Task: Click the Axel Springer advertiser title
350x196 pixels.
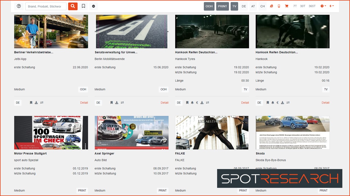Action: (x=104, y=154)
